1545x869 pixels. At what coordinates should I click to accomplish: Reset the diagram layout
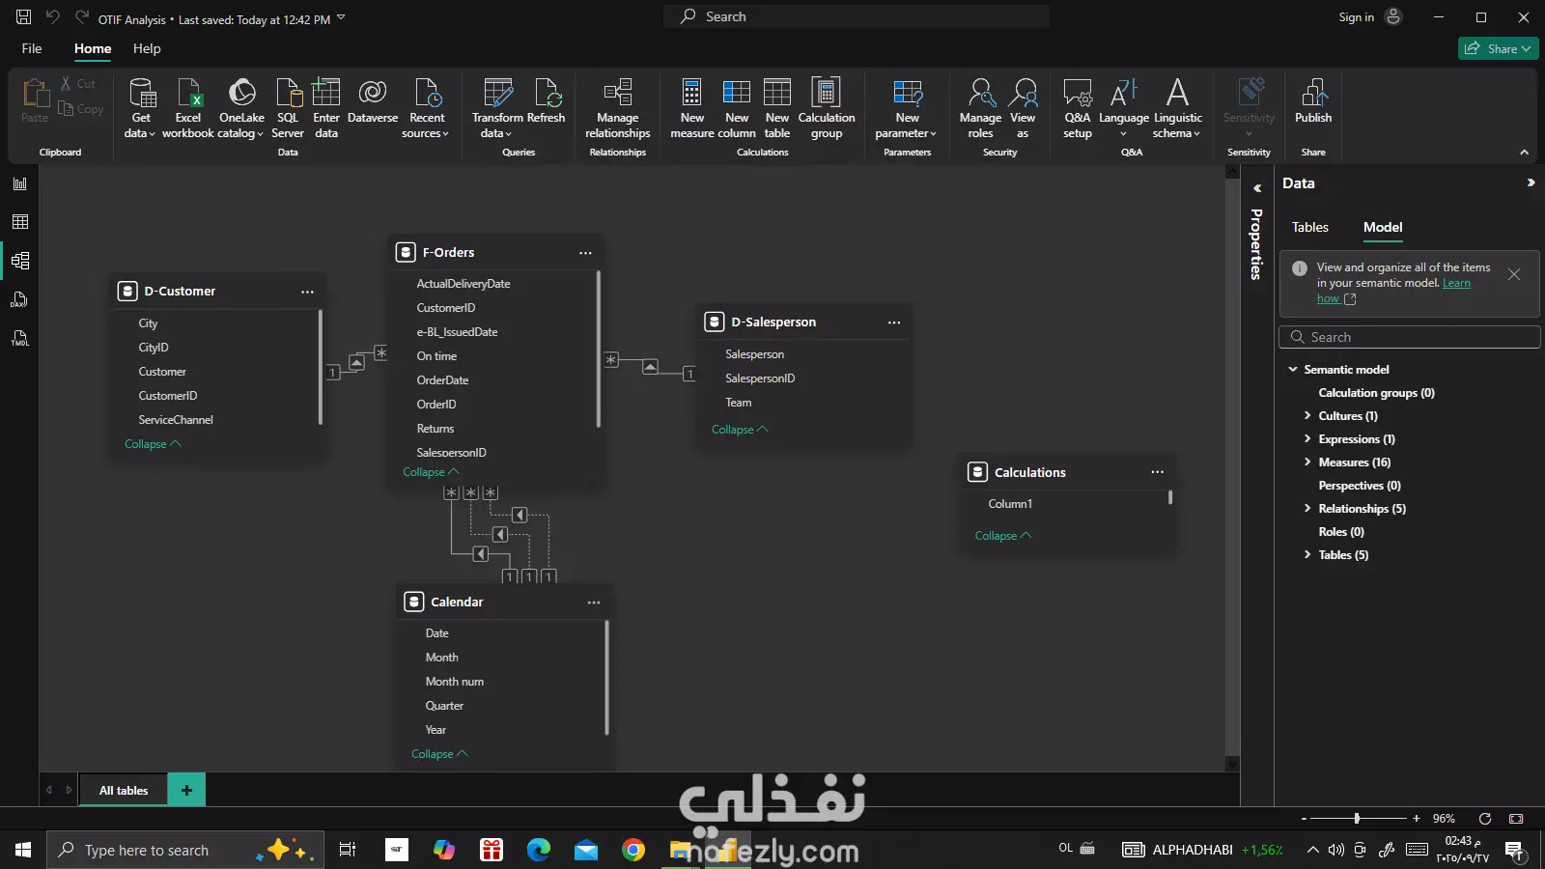click(x=1485, y=819)
